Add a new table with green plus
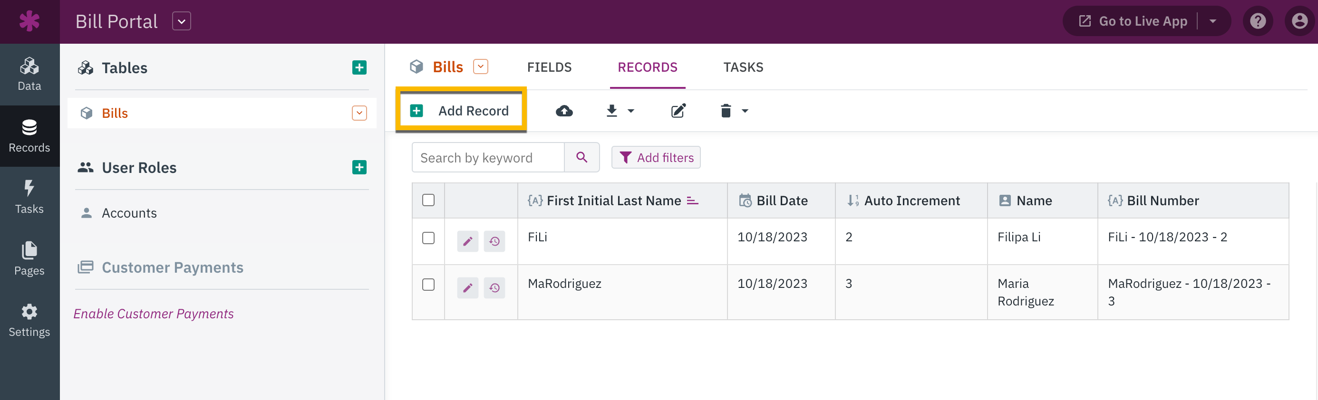This screenshot has height=400, width=1318. pos(359,67)
